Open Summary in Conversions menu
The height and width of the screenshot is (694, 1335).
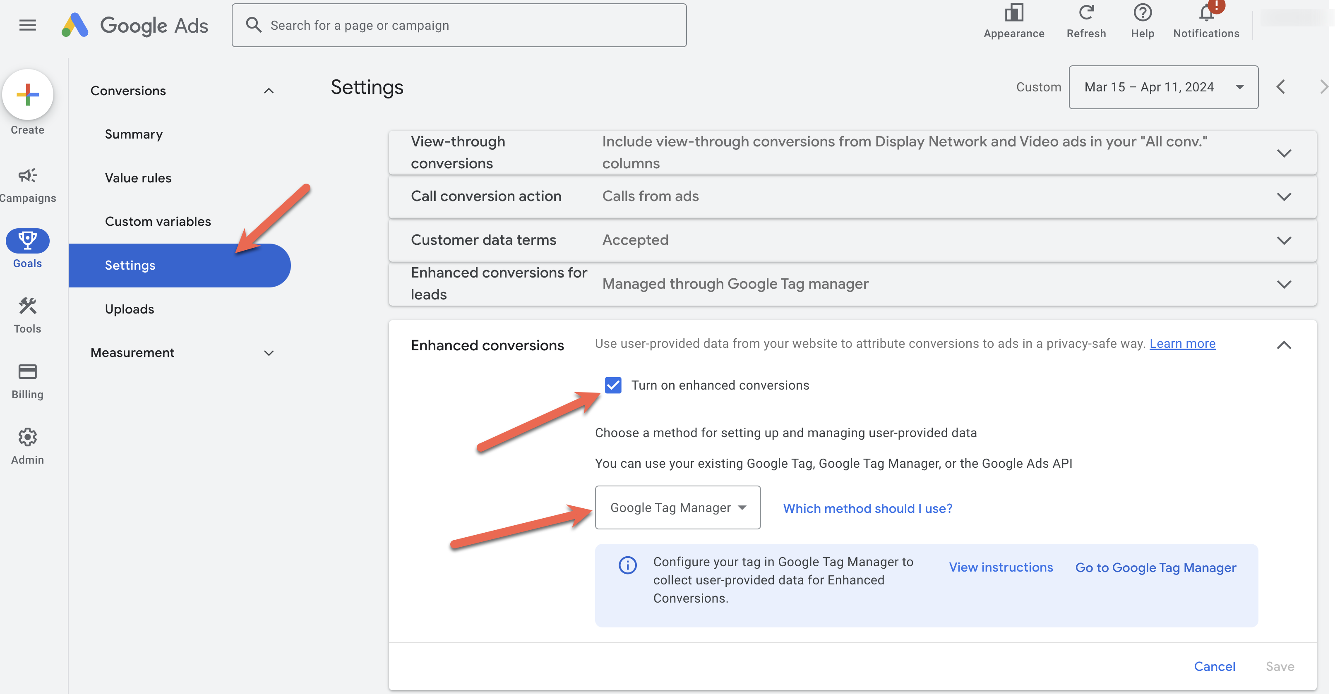pos(134,134)
